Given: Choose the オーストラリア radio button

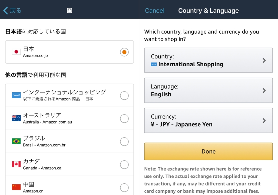Looking at the screenshot, I should (124, 118).
